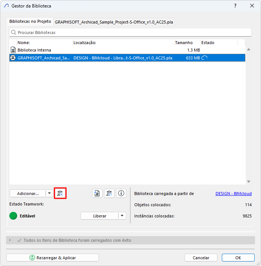This screenshot has width=261, height=266.
Task: Open the DESIGN - BIMcloud link
Action: [233, 194]
